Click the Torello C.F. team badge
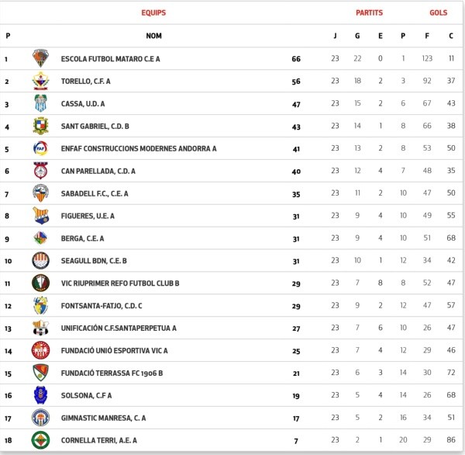465x455 pixels. coord(40,81)
